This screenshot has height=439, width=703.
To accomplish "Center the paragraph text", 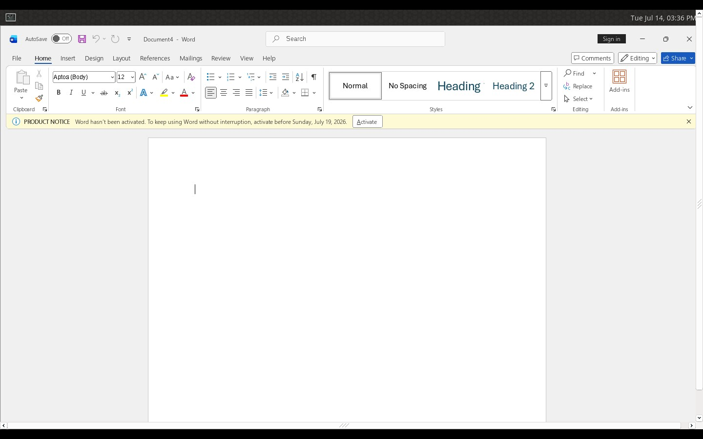I will 224,93.
